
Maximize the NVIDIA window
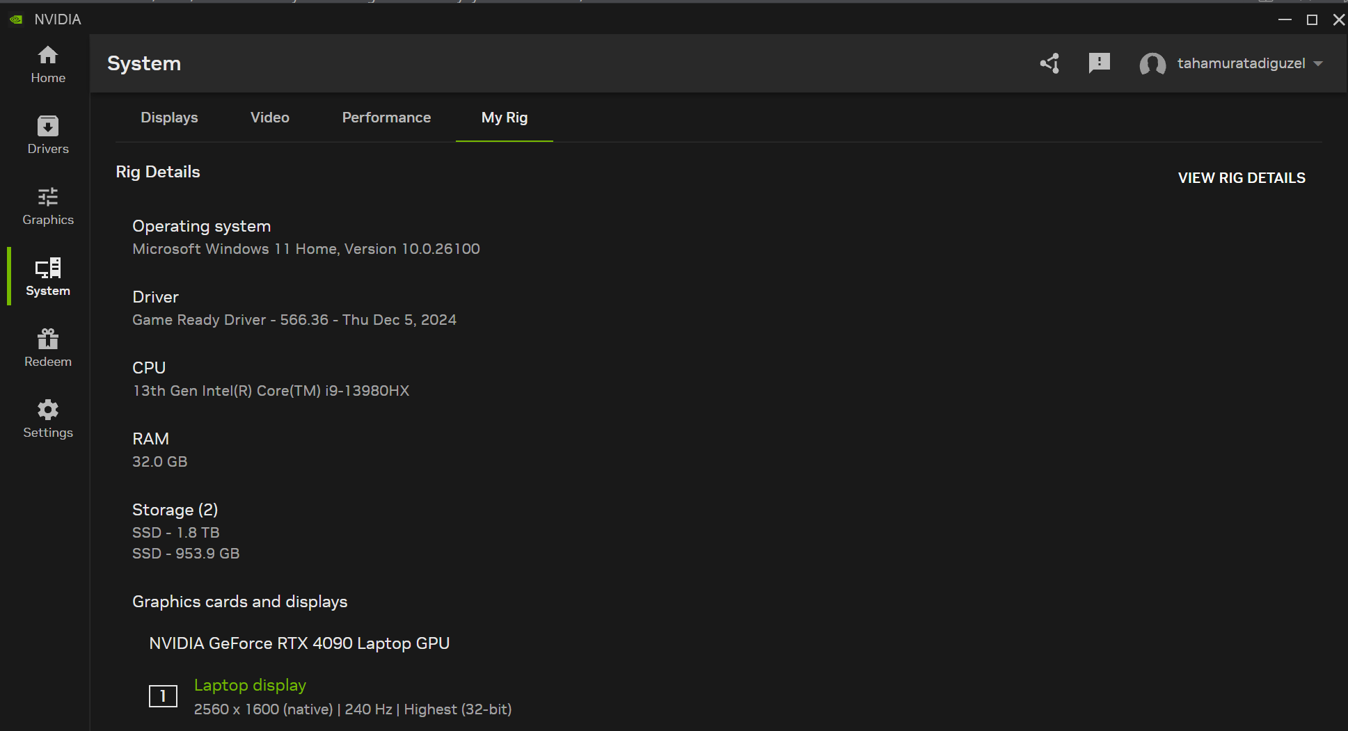(x=1312, y=19)
